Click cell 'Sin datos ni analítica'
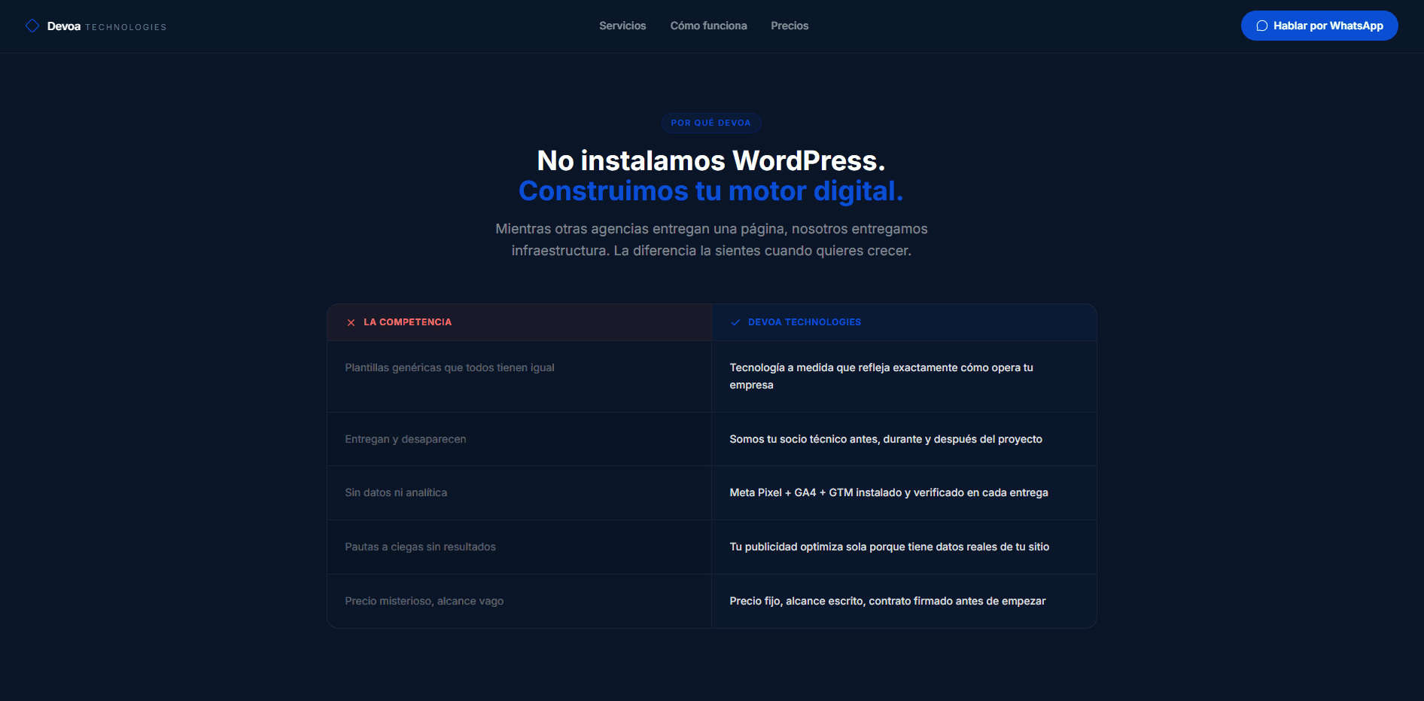This screenshot has height=701, width=1424. tap(519, 492)
